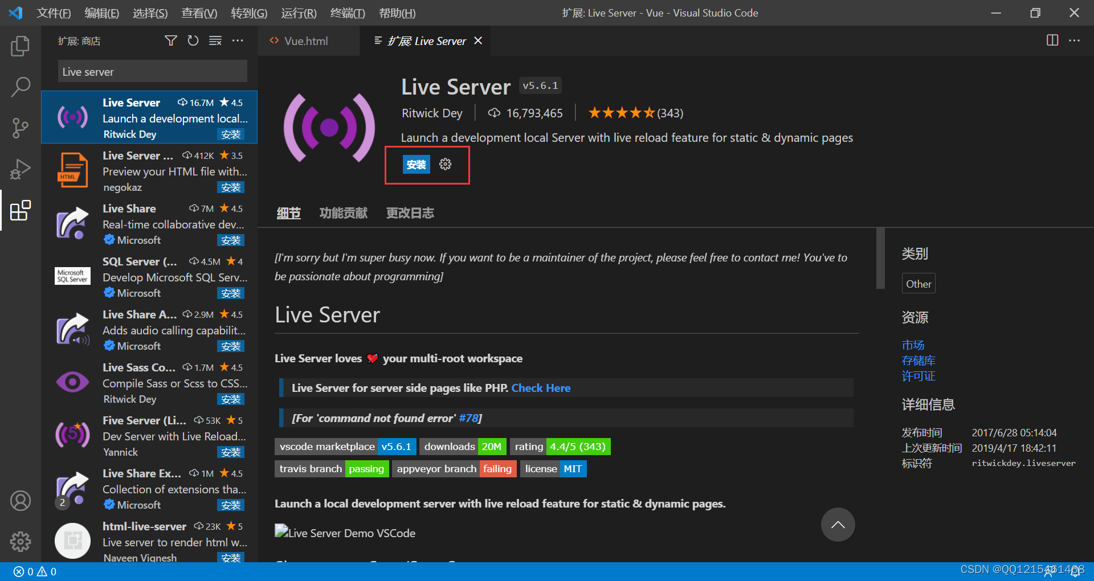Install Live Server with the main 安装 button
This screenshot has width=1094, height=581.
(x=416, y=165)
